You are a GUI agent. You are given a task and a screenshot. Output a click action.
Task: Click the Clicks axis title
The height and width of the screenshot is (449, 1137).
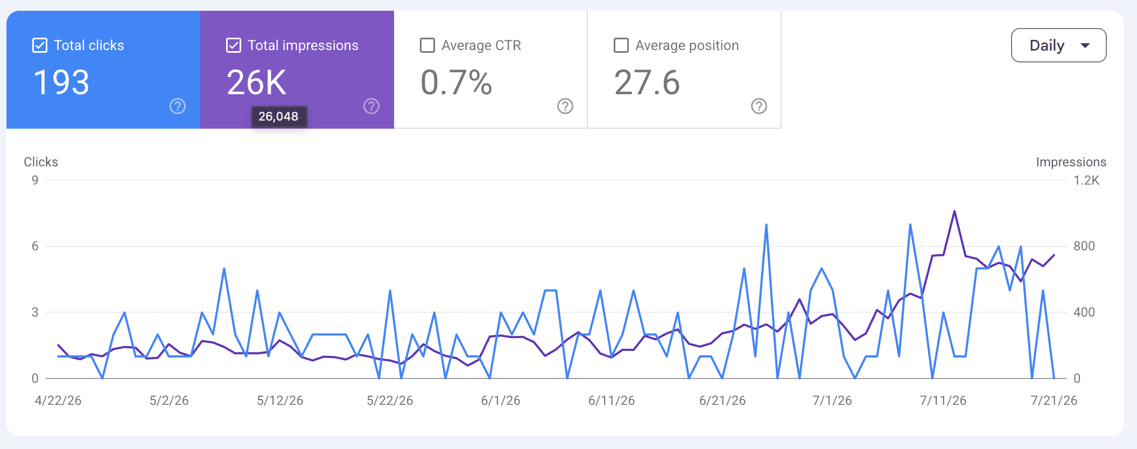[x=41, y=162]
